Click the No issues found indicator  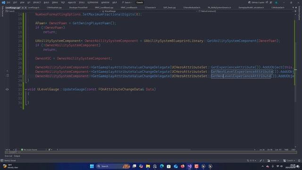click(29, 150)
